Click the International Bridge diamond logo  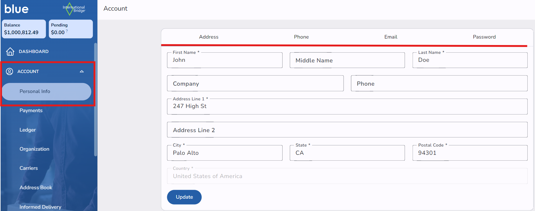[x=70, y=9]
